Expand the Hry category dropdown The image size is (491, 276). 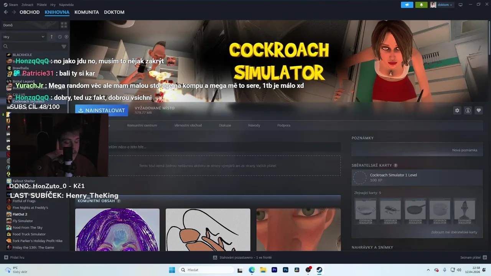click(24, 37)
